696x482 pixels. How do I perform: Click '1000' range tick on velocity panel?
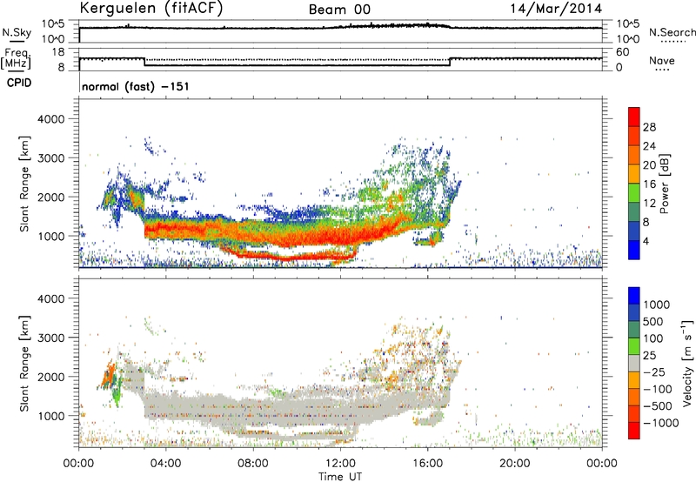(50, 416)
